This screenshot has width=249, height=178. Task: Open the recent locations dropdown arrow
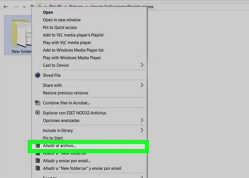point(24,7)
